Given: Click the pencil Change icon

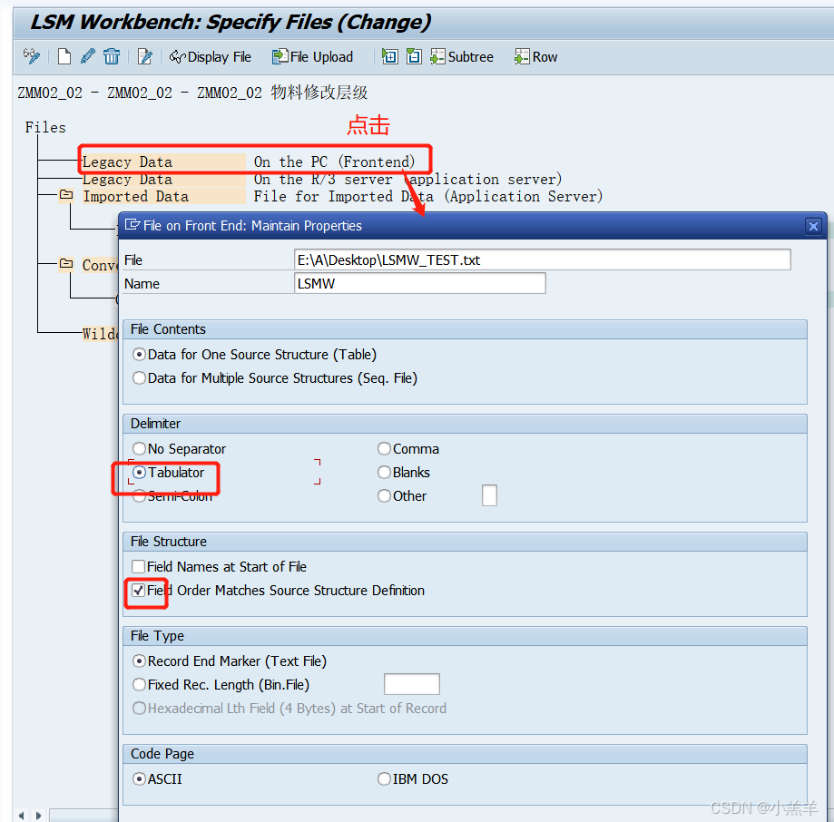Looking at the screenshot, I should tap(87, 56).
